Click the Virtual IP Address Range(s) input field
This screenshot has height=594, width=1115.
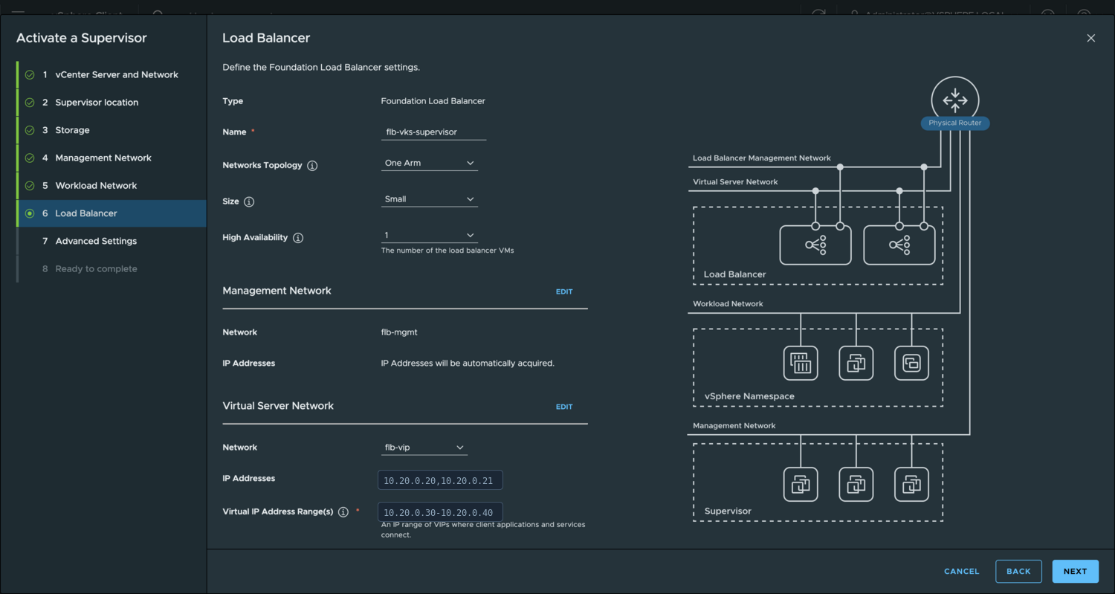pos(440,512)
